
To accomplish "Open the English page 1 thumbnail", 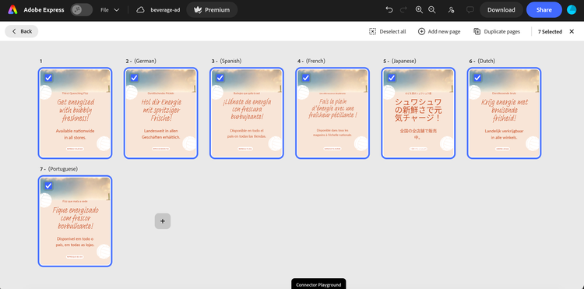I will [x=76, y=113].
